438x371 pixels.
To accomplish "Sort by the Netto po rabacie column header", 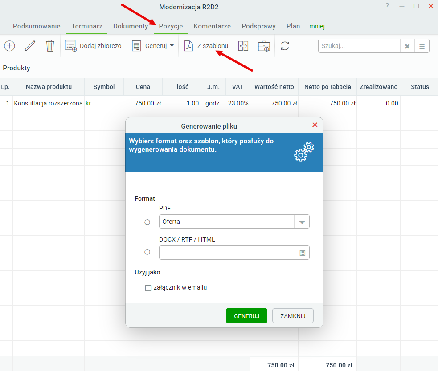I will (x=327, y=87).
